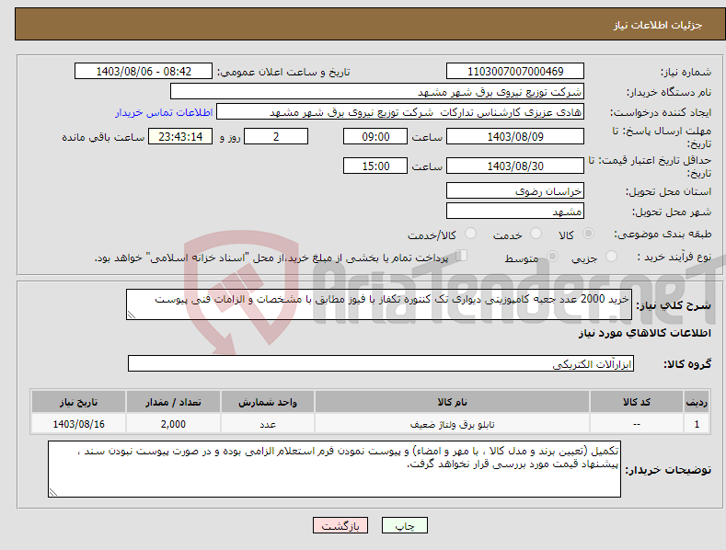Click the جزئیات اطلاعات نیاز header title
This screenshot has width=726, height=550.
click(658, 25)
